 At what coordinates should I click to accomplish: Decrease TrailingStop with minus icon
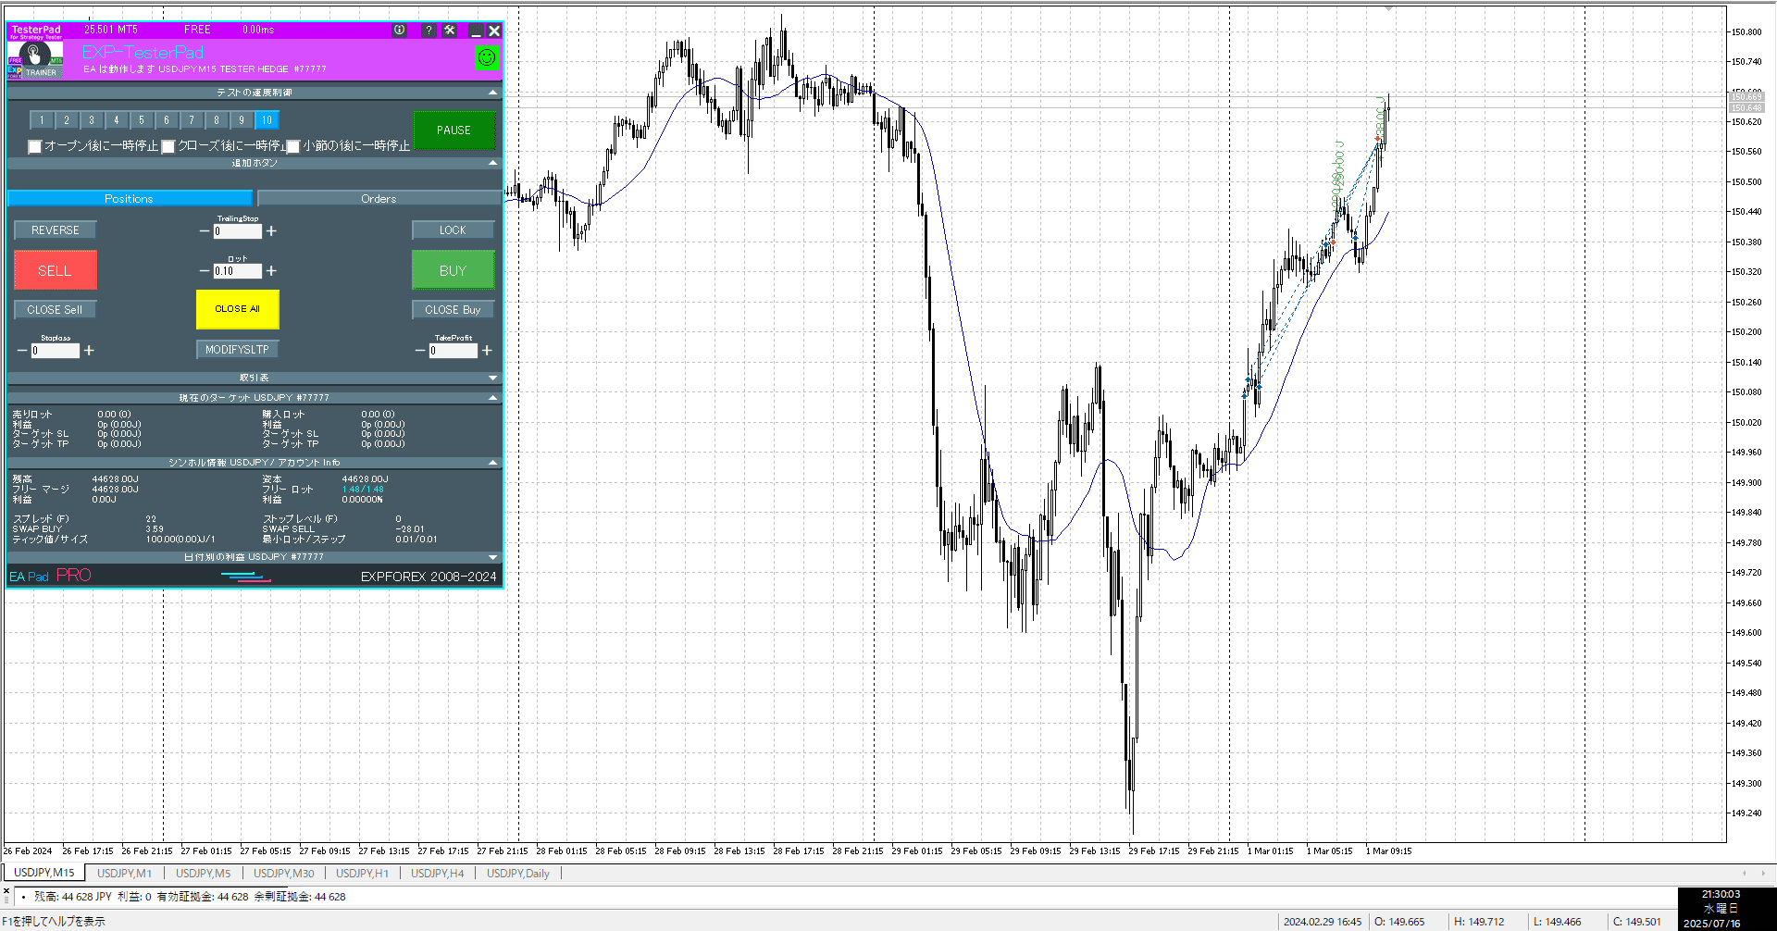pos(205,231)
